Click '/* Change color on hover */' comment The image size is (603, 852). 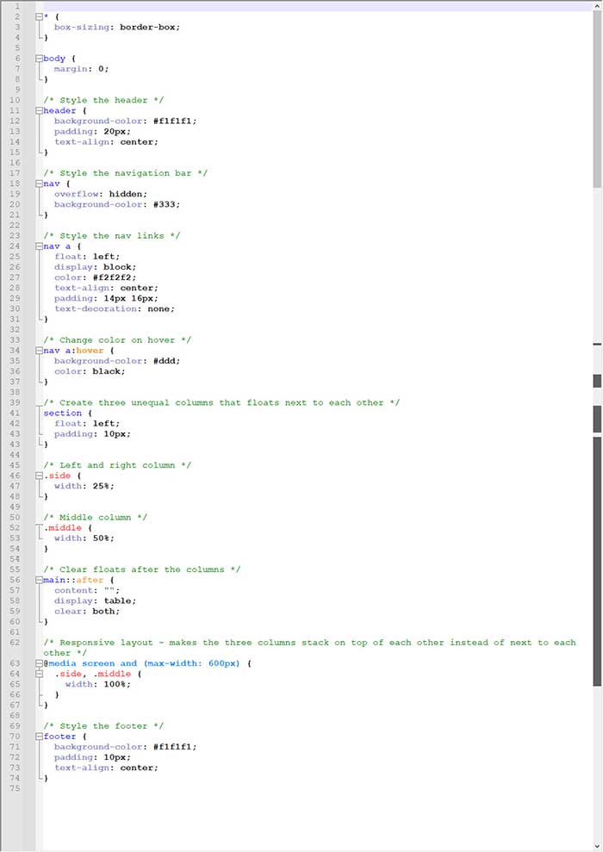click(x=117, y=340)
